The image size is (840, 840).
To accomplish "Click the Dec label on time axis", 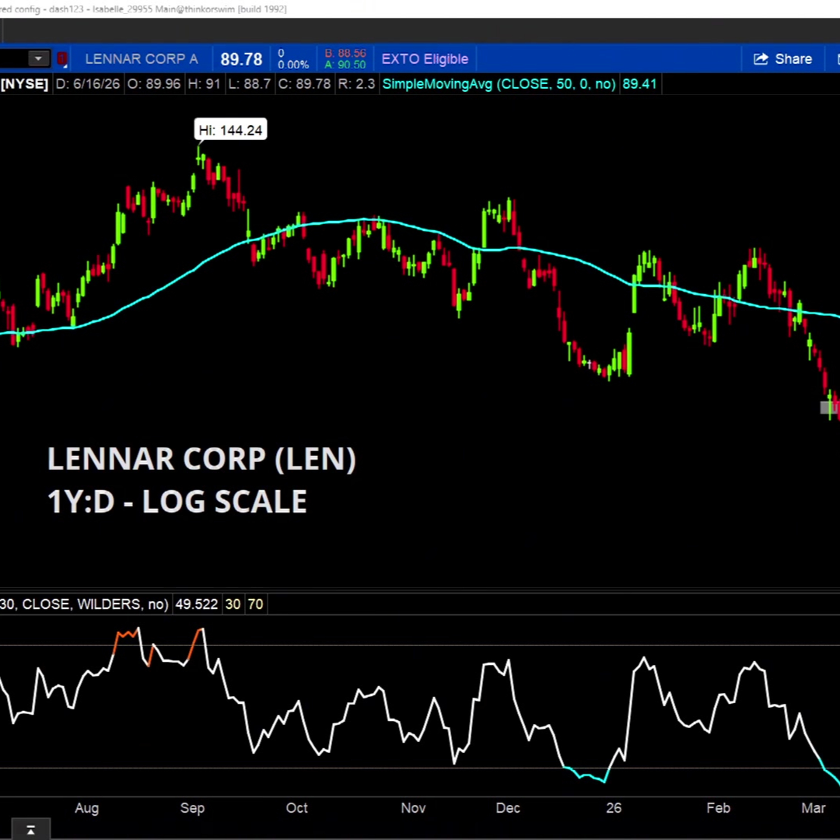I will [x=508, y=808].
